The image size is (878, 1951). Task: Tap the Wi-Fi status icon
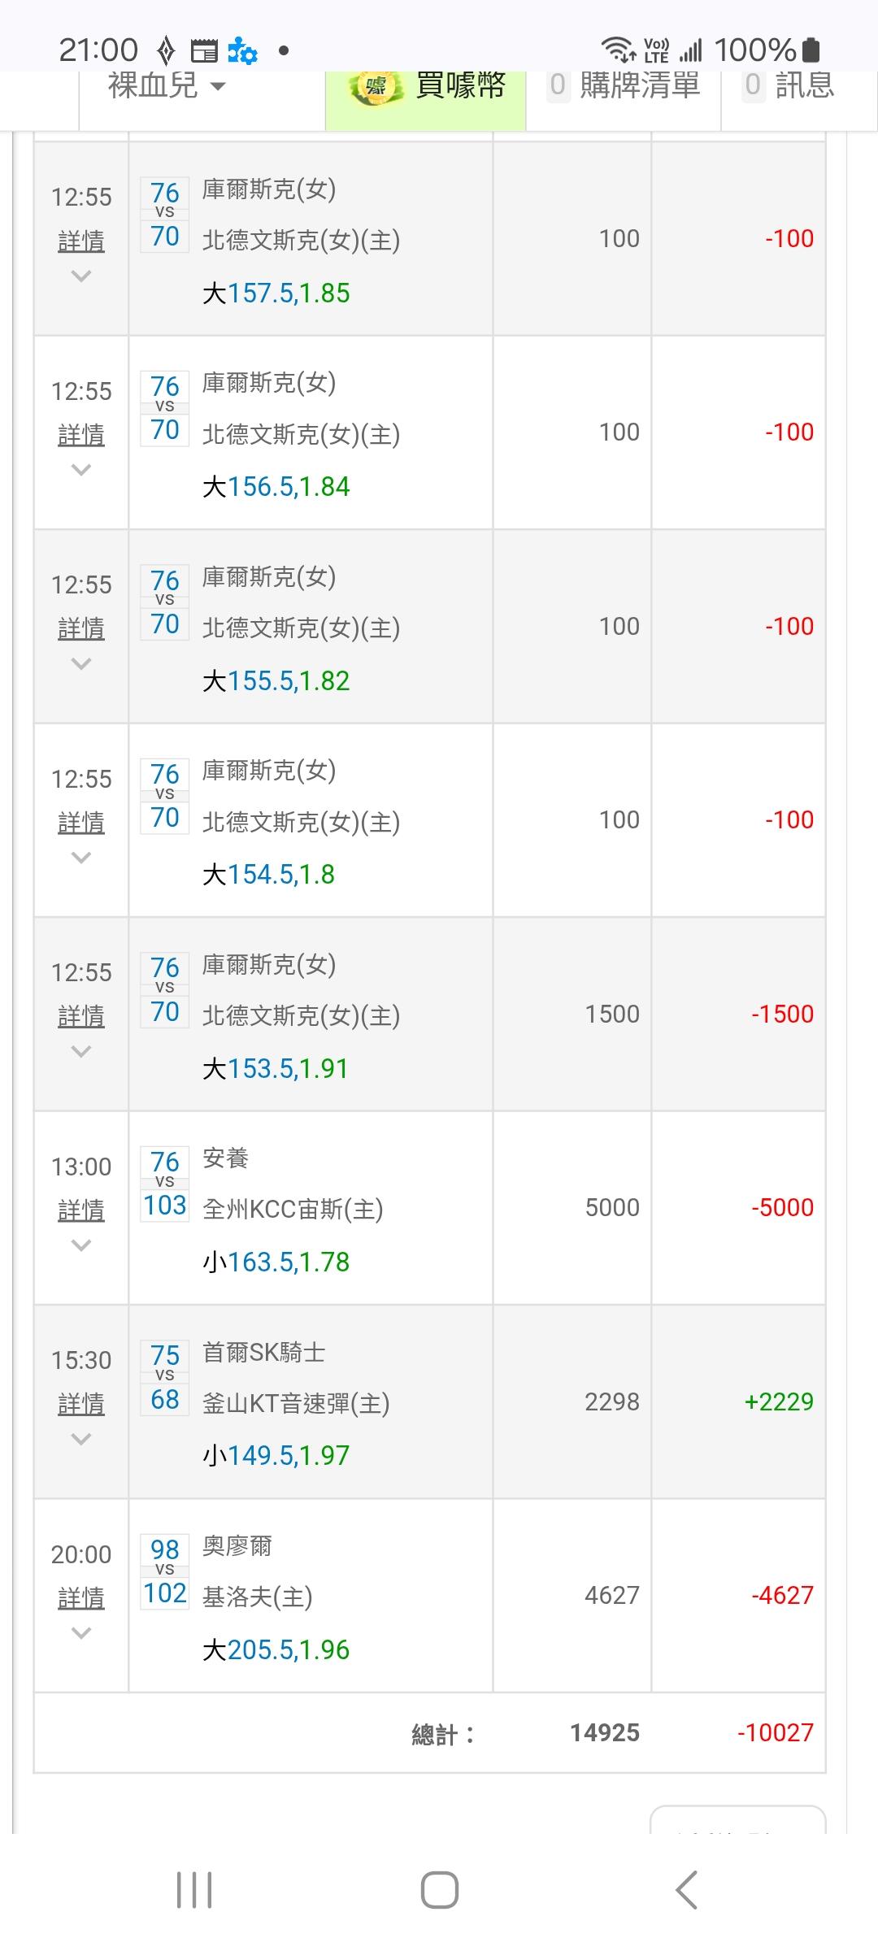coord(619,50)
